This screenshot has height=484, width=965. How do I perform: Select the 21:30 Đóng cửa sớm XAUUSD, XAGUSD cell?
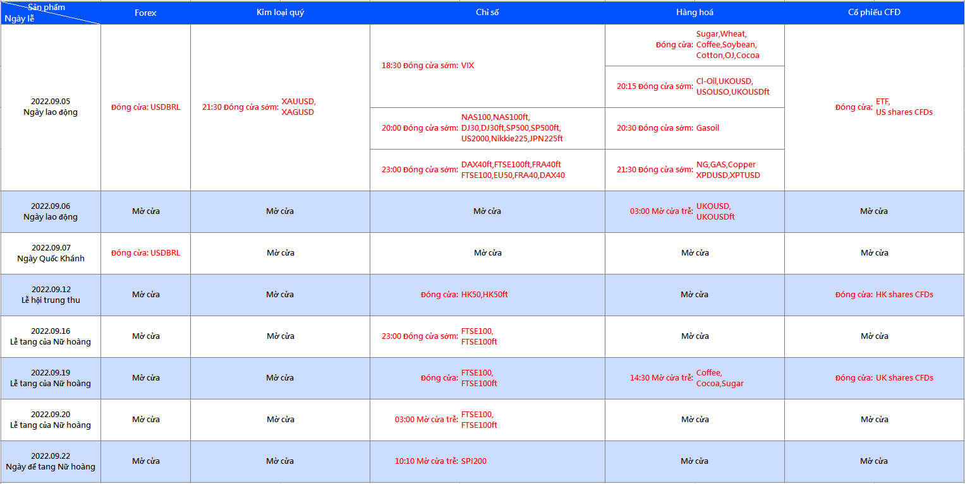tap(280, 107)
